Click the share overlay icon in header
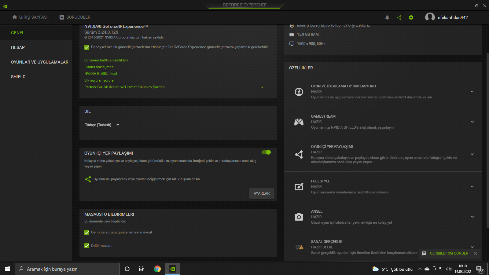The height and width of the screenshot is (275, 489). [399, 17]
